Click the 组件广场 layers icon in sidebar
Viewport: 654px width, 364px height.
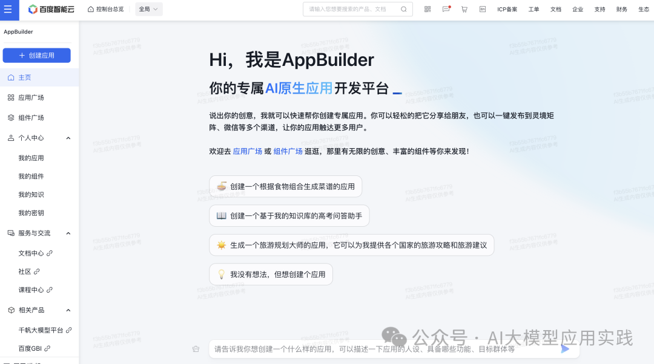click(11, 117)
